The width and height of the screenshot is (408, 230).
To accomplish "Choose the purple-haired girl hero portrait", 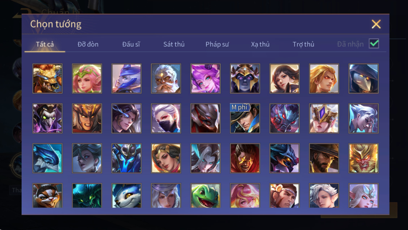I will pos(205,78).
